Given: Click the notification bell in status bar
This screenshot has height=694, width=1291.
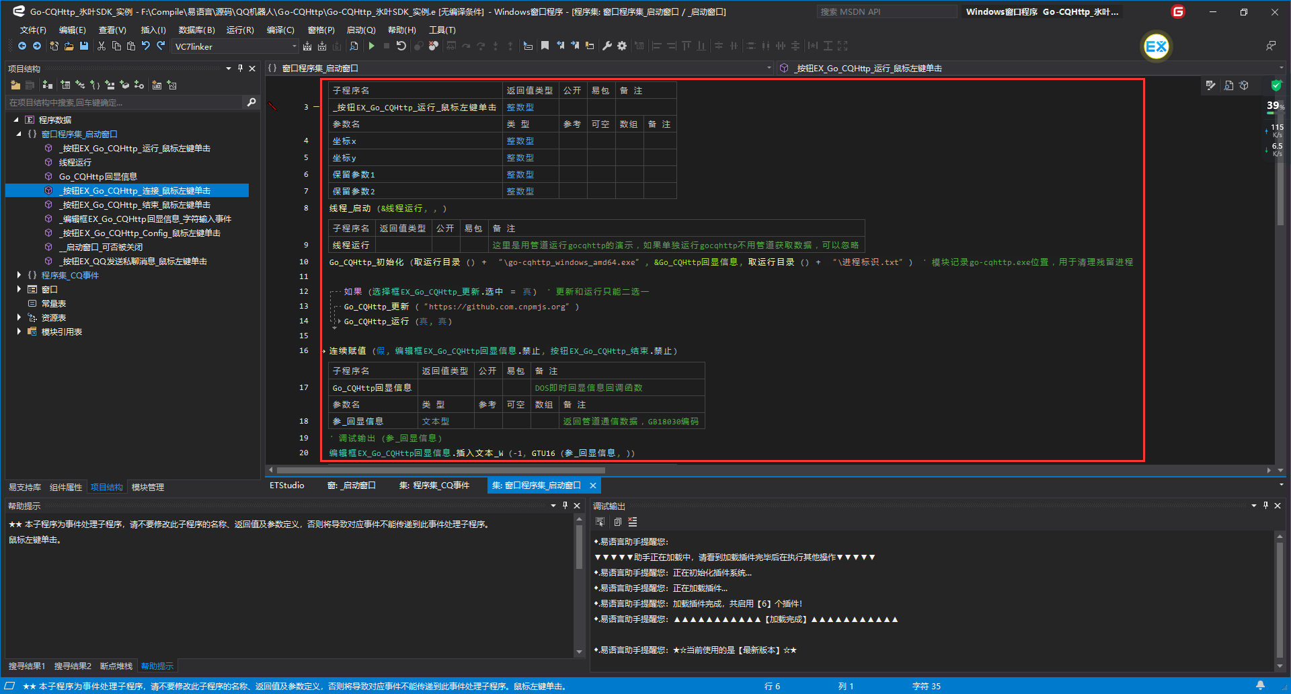Looking at the screenshot, I should coord(1260,685).
